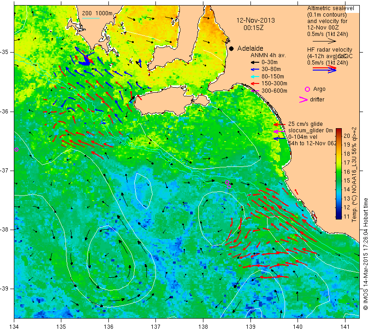369x332 pixels.
Task: Click the longitude axis label 141
Action: pos(345,327)
